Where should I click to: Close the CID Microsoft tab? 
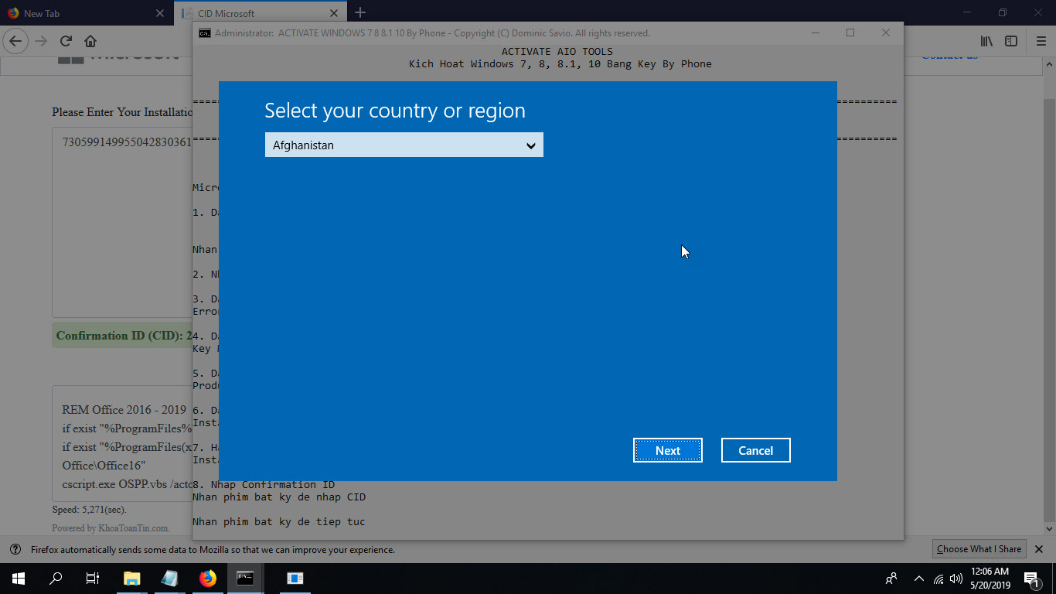tap(334, 13)
